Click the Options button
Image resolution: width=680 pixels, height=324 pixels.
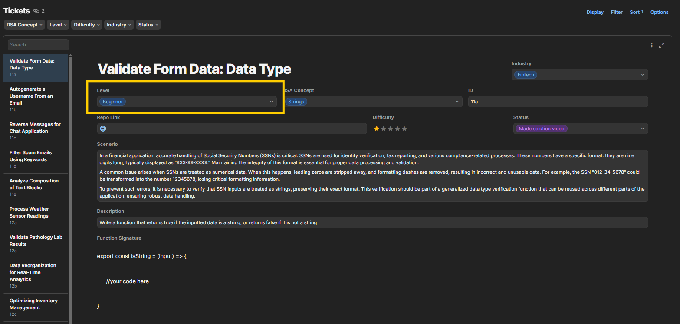tap(659, 12)
